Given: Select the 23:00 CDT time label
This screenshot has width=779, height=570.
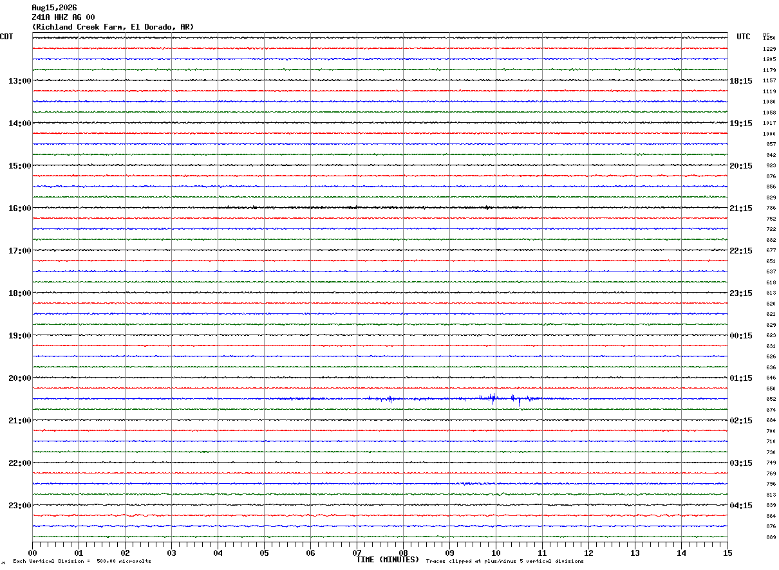Looking at the screenshot, I should coord(19,506).
